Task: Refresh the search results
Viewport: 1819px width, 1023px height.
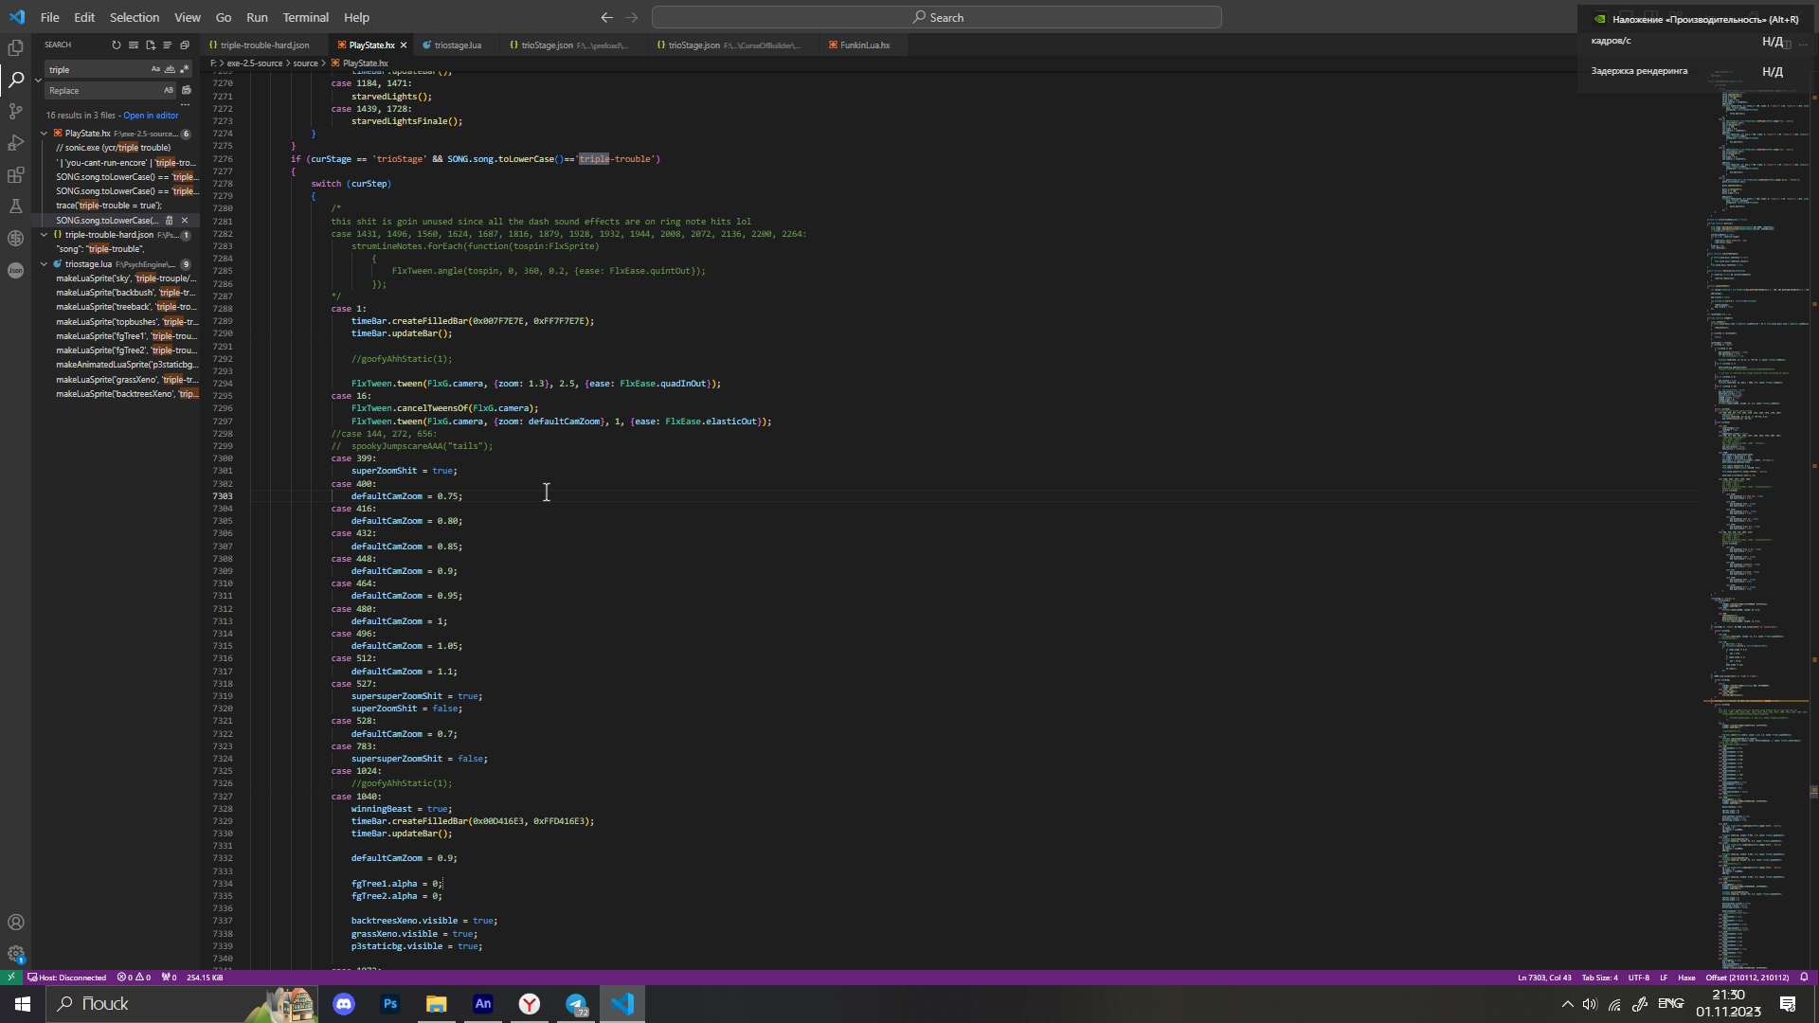Action: [117, 45]
